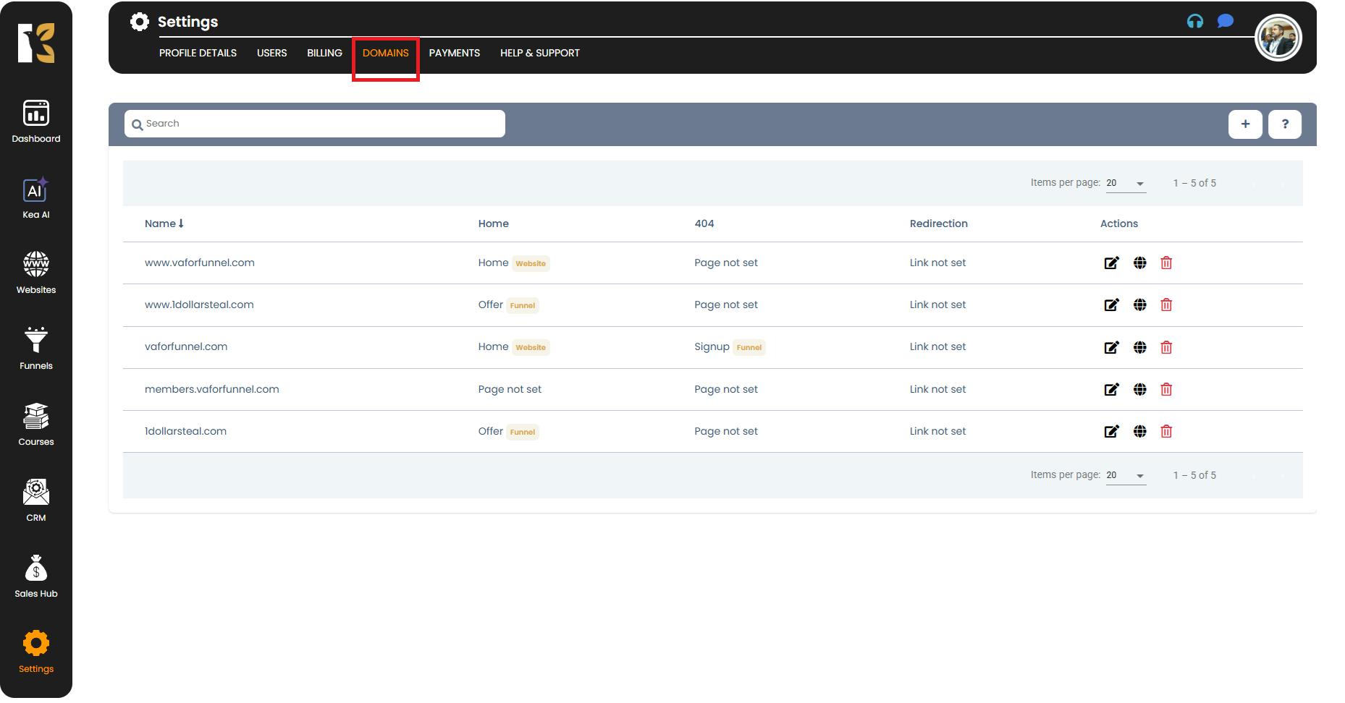Open the Kea AI sidebar icon

(x=35, y=191)
